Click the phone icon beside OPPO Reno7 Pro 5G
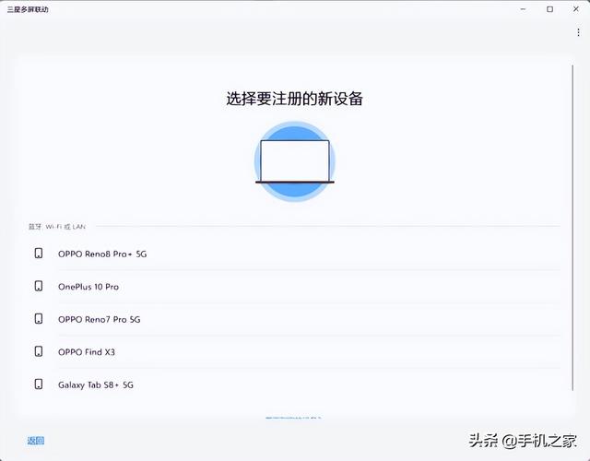Viewport: 590px width, 461px height. [x=39, y=319]
